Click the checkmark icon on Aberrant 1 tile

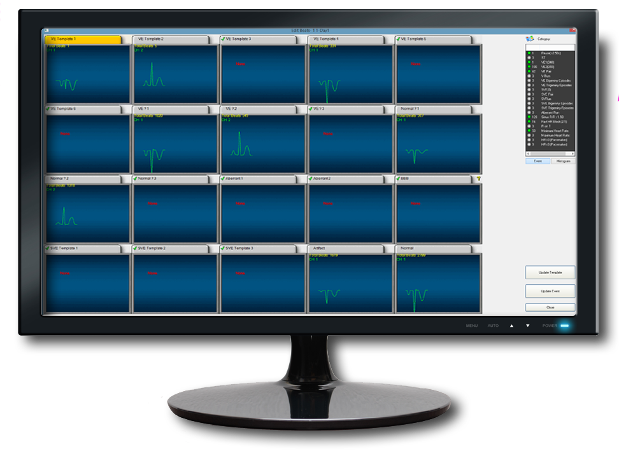[224, 179]
